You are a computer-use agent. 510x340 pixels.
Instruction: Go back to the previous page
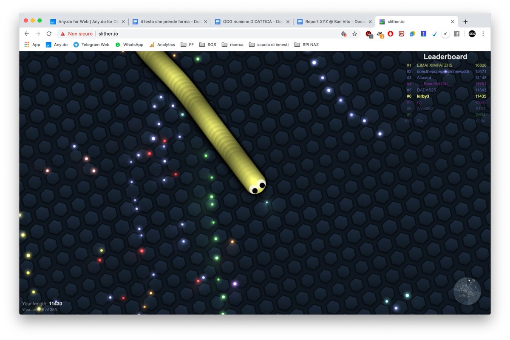tap(27, 34)
